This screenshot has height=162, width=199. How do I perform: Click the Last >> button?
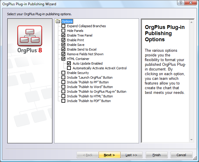tap(131, 155)
